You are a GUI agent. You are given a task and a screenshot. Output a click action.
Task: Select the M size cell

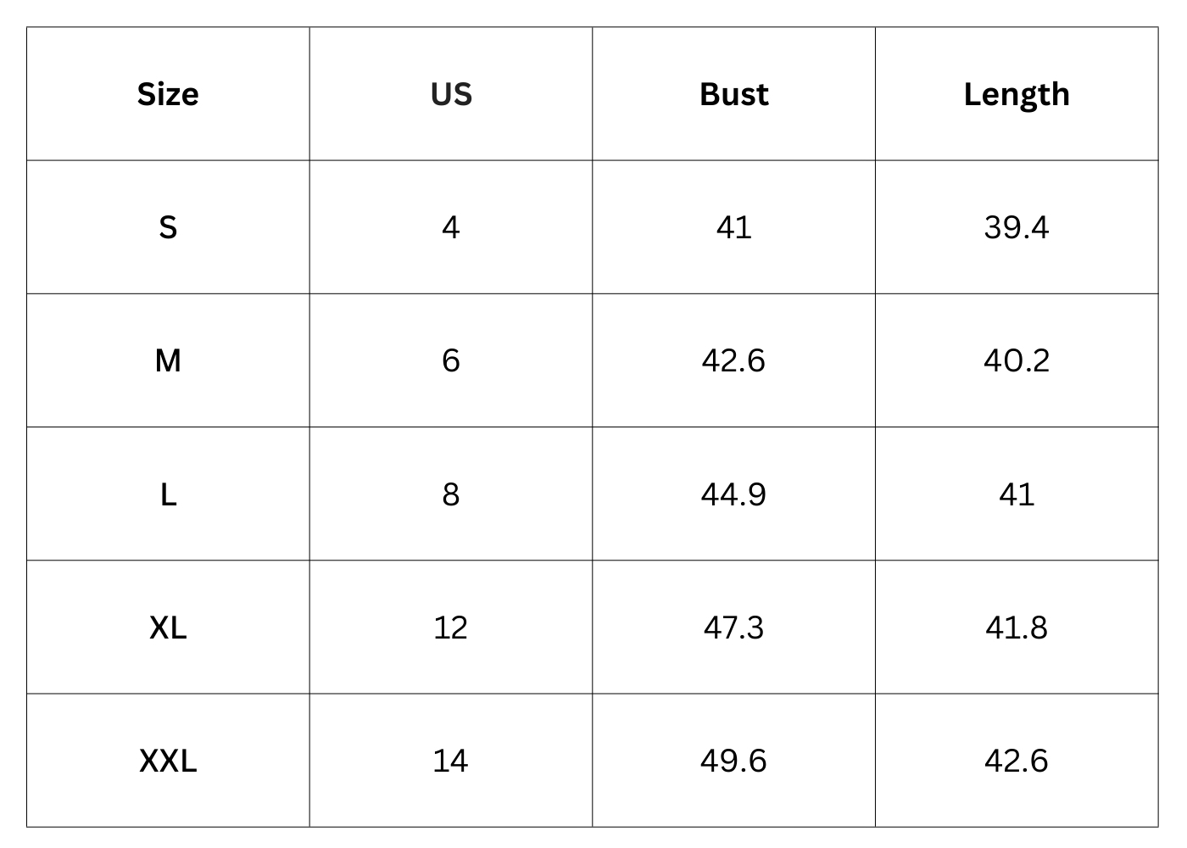click(x=168, y=360)
